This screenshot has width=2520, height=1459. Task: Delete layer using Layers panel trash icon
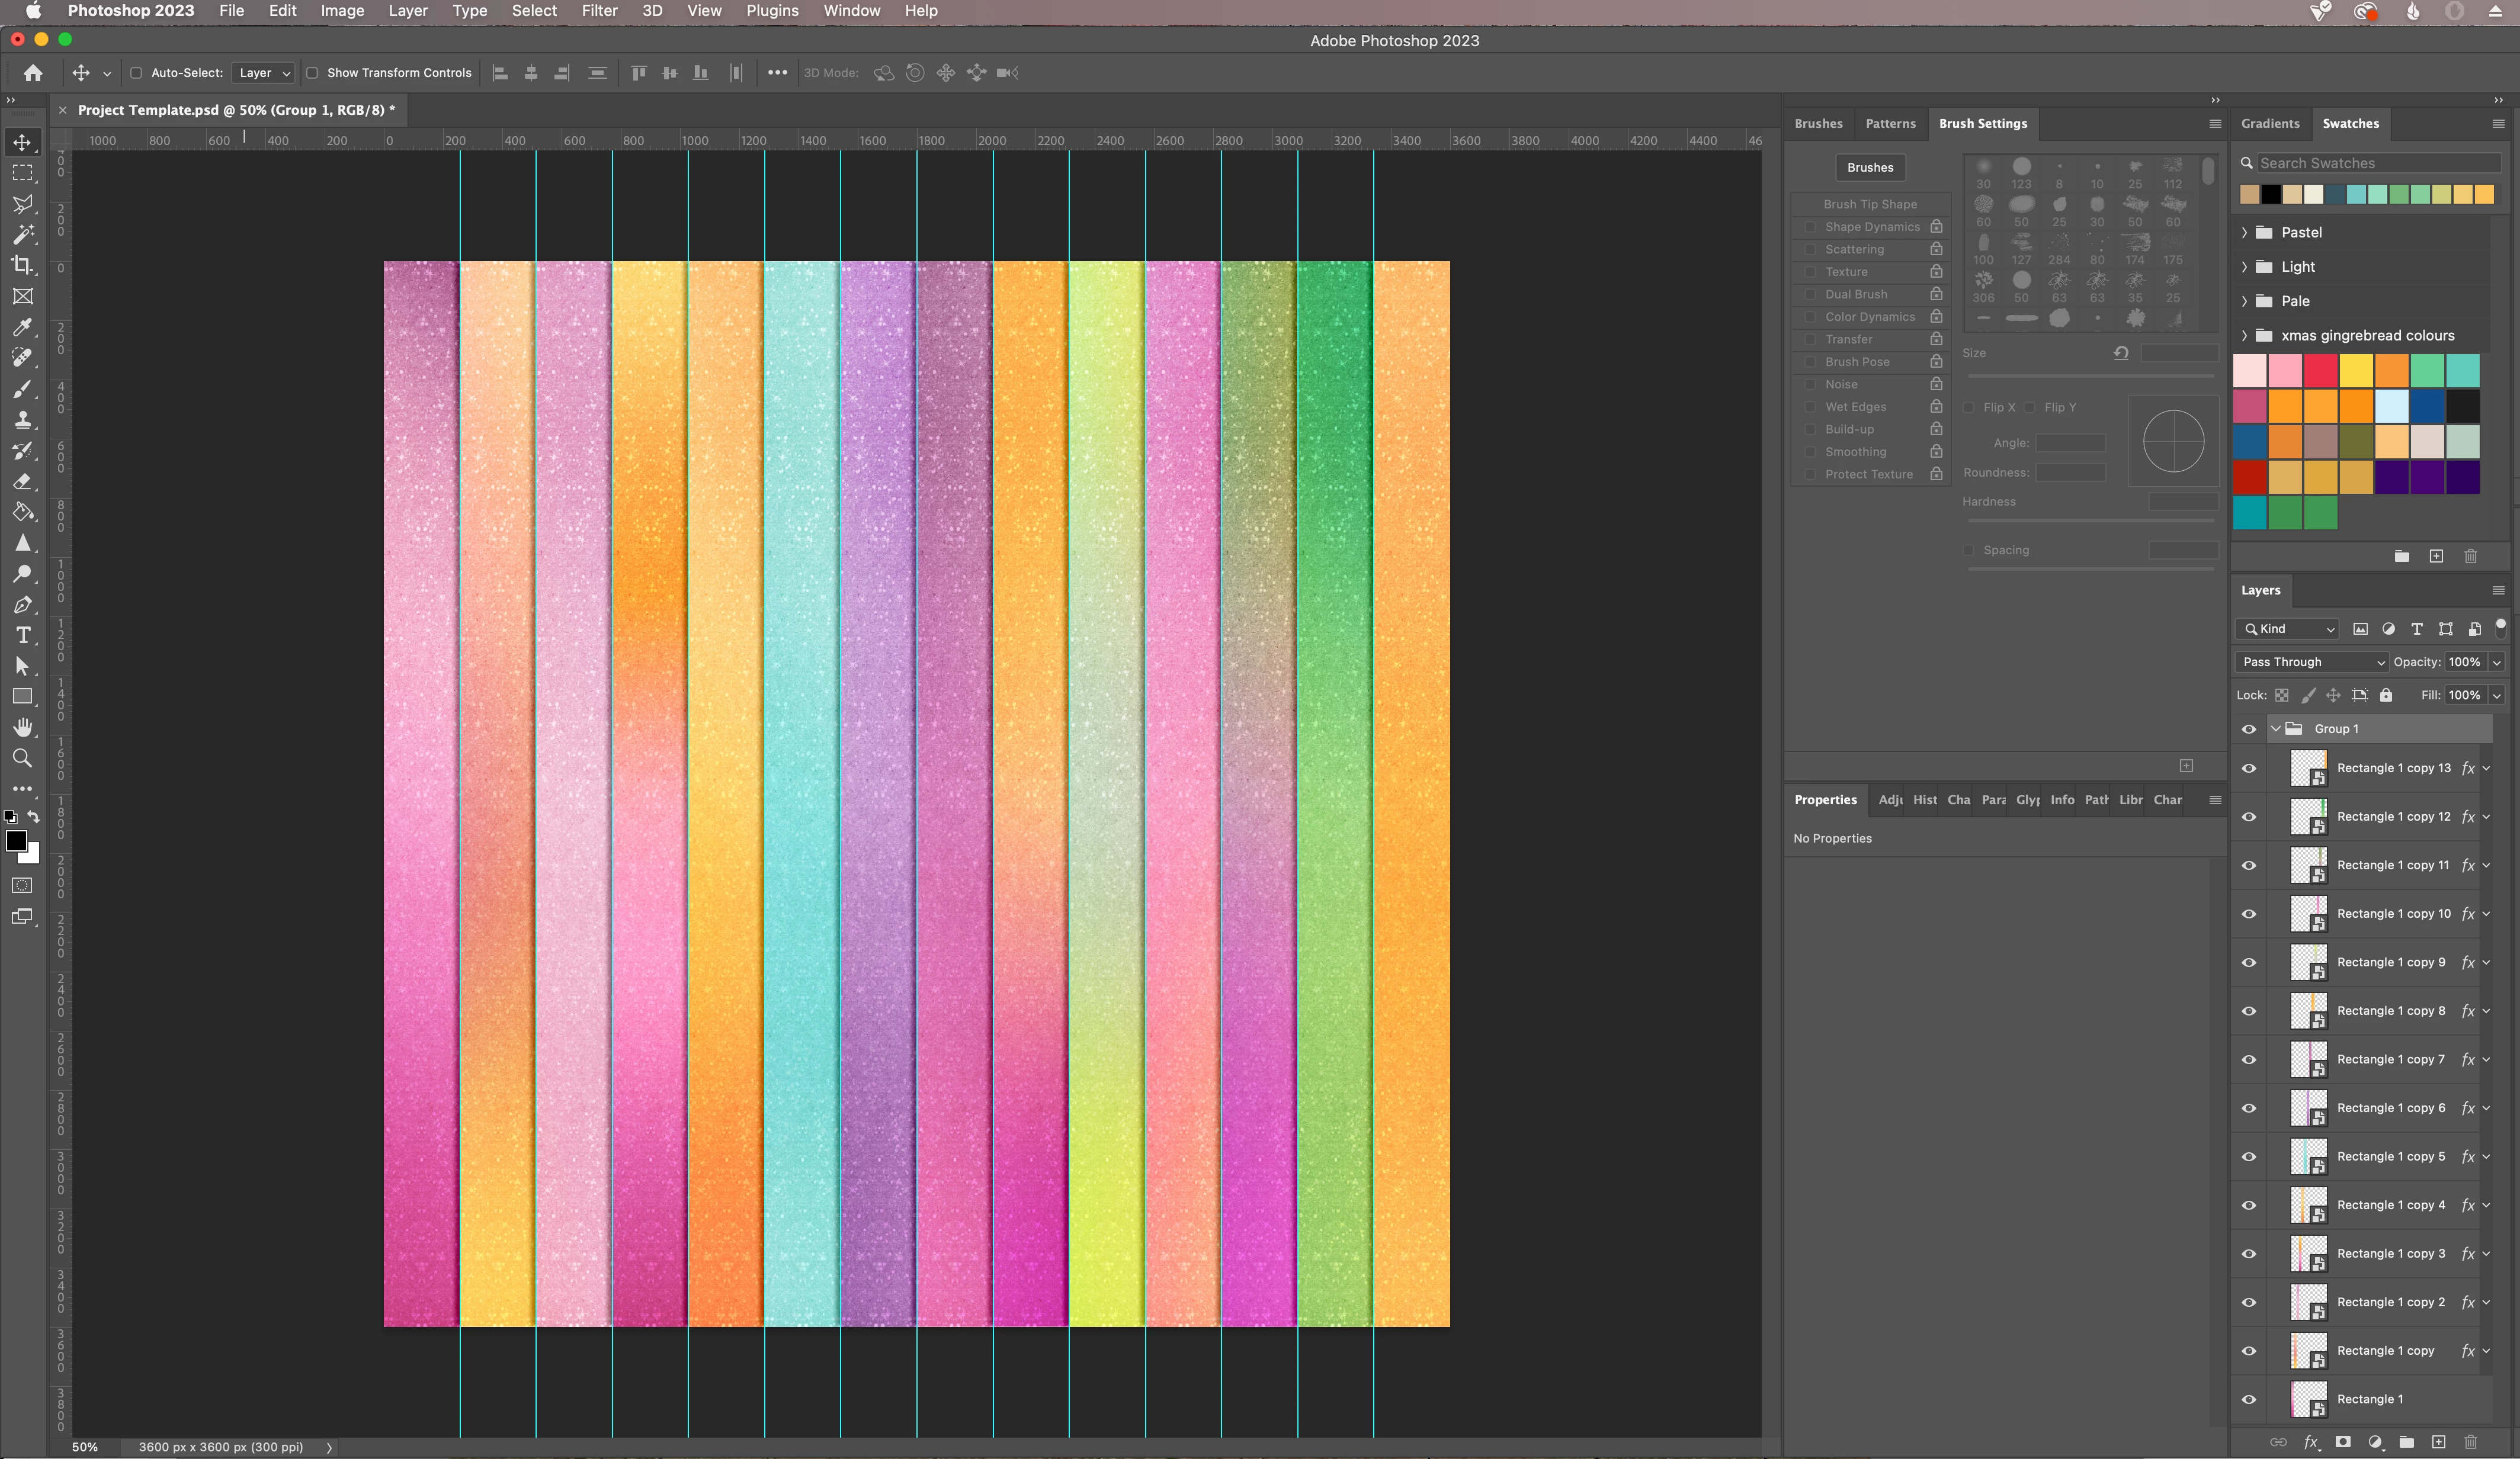tap(2470, 1442)
